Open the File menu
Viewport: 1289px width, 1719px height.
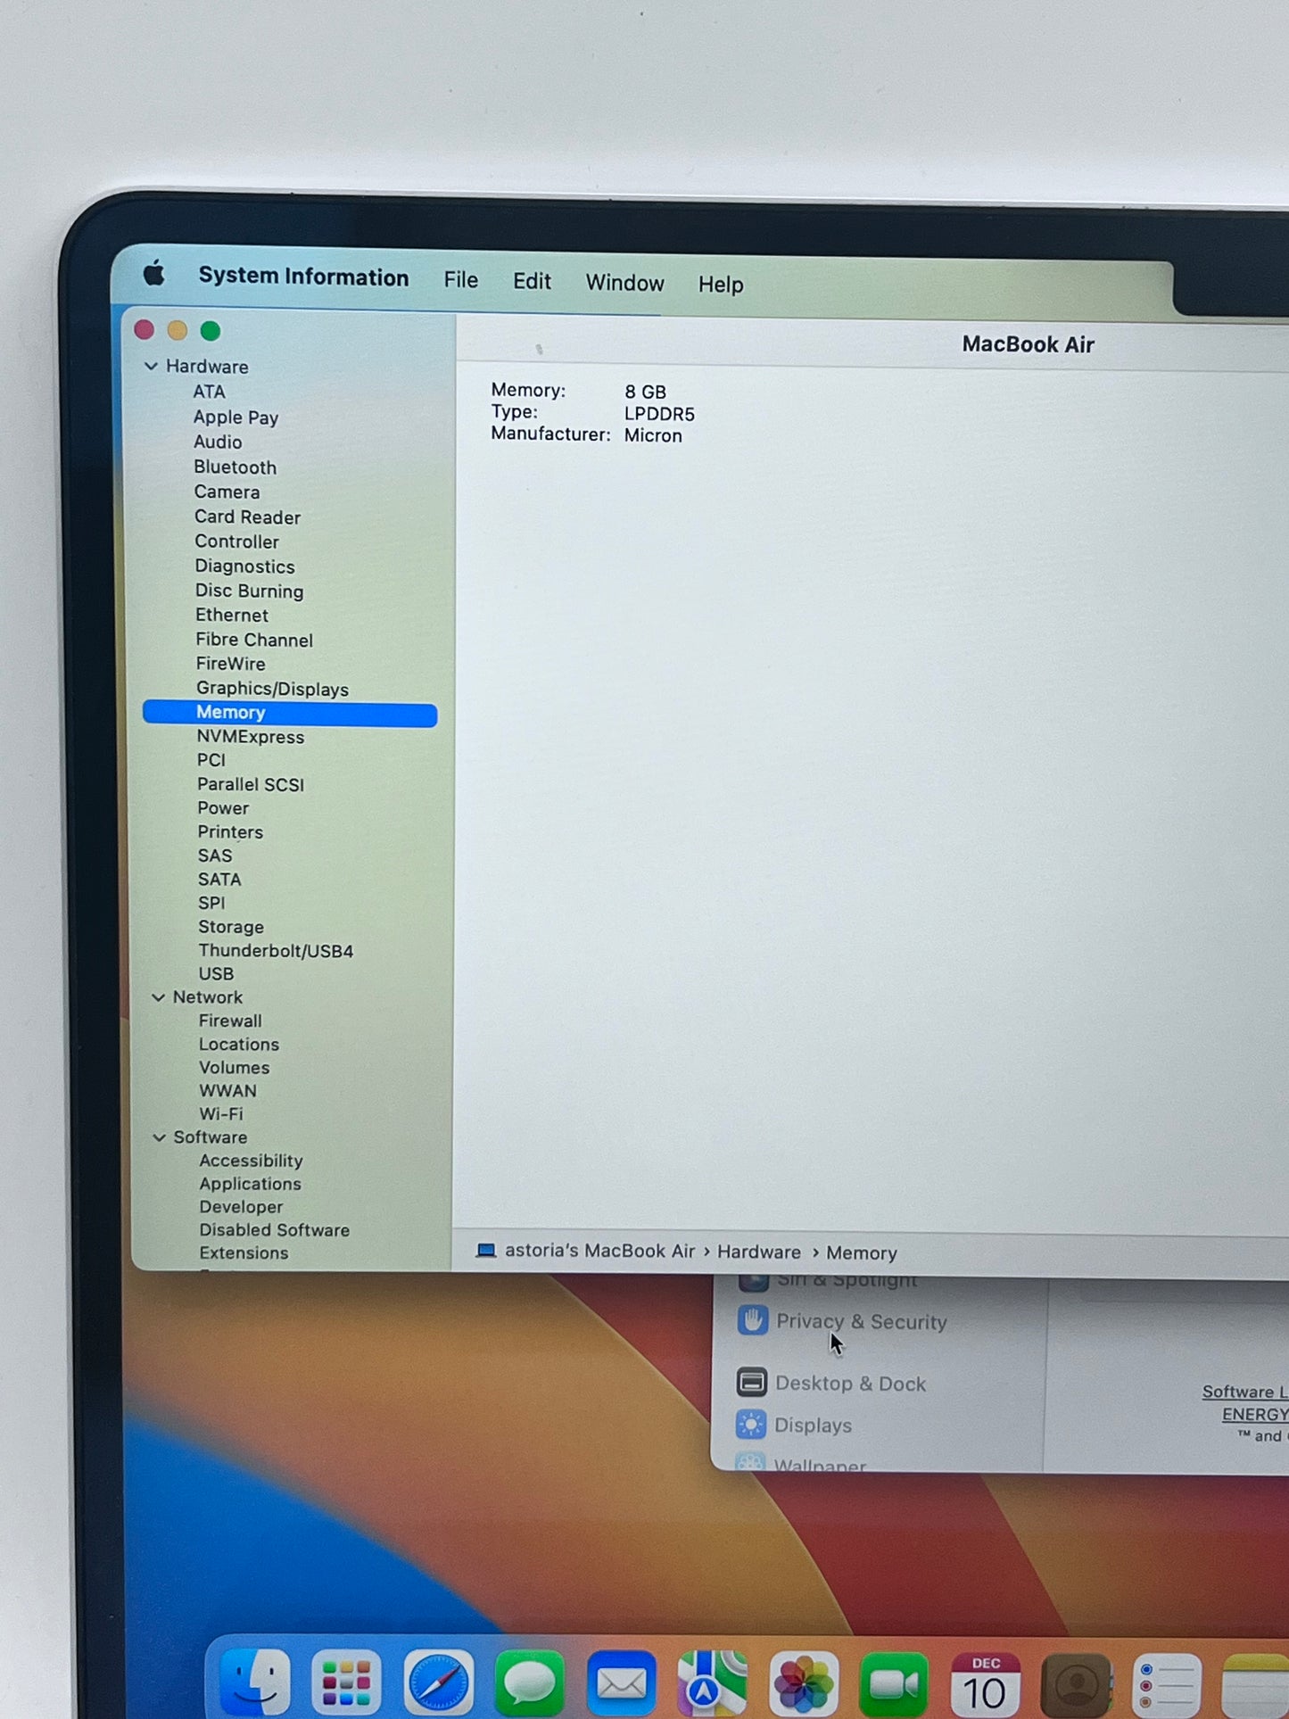click(x=461, y=280)
